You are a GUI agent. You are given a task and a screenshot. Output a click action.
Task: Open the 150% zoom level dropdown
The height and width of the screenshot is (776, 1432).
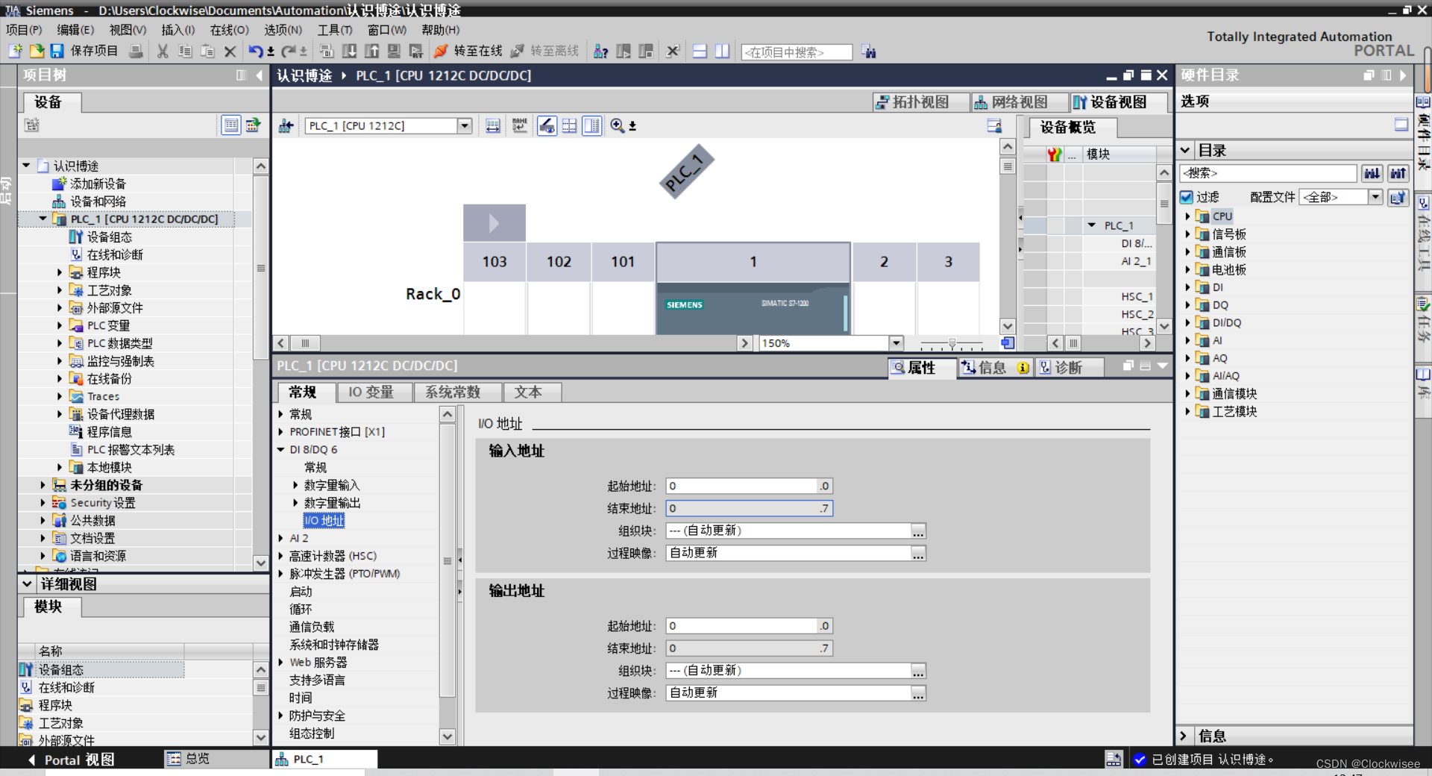pyautogui.click(x=896, y=343)
